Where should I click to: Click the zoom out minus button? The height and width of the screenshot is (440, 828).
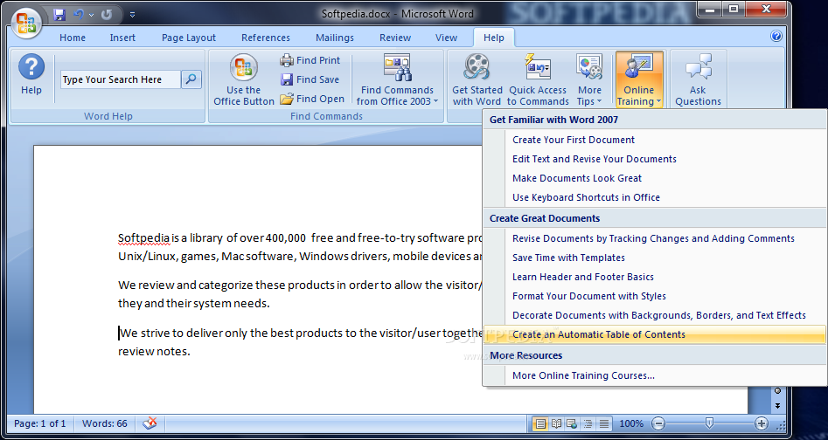658,423
